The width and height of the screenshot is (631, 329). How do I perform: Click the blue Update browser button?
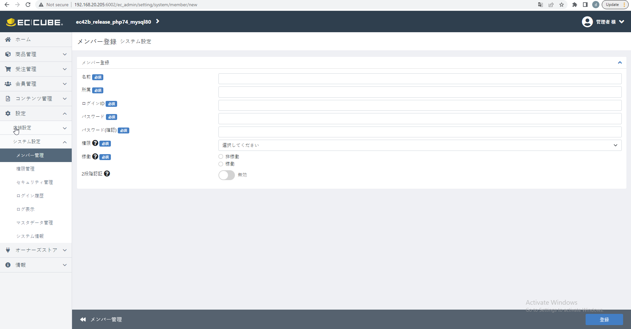click(x=613, y=4)
